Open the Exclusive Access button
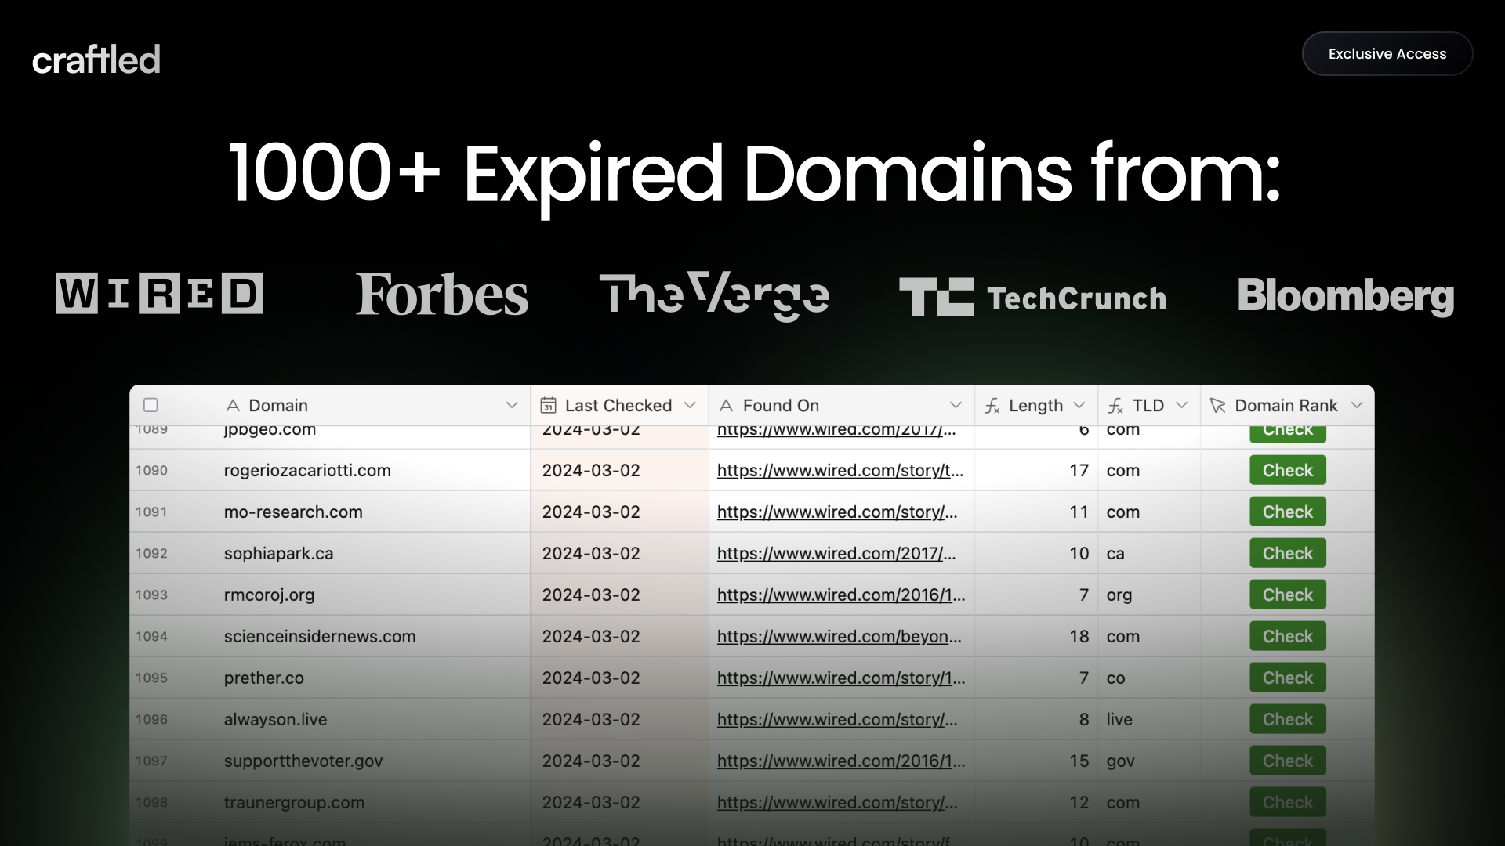The height and width of the screenshot is (846, 1505). [x=1387, y=54]
